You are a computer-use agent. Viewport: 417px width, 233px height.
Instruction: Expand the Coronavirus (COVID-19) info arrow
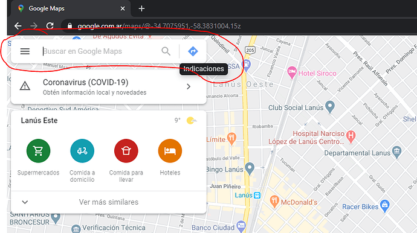click(x=189, y=86)
